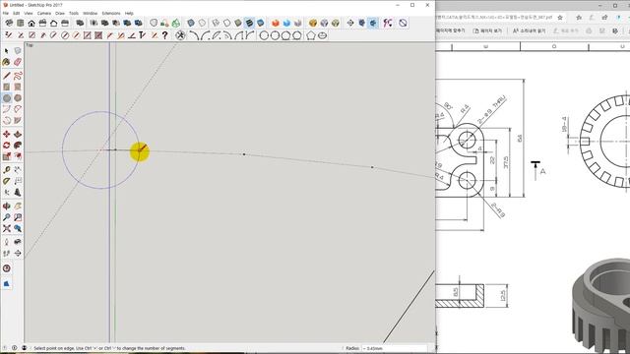Select the Rotated Rectangle tool
This screenshot has height=354, width=630.
pyautogui.click(x=18, y=87)
